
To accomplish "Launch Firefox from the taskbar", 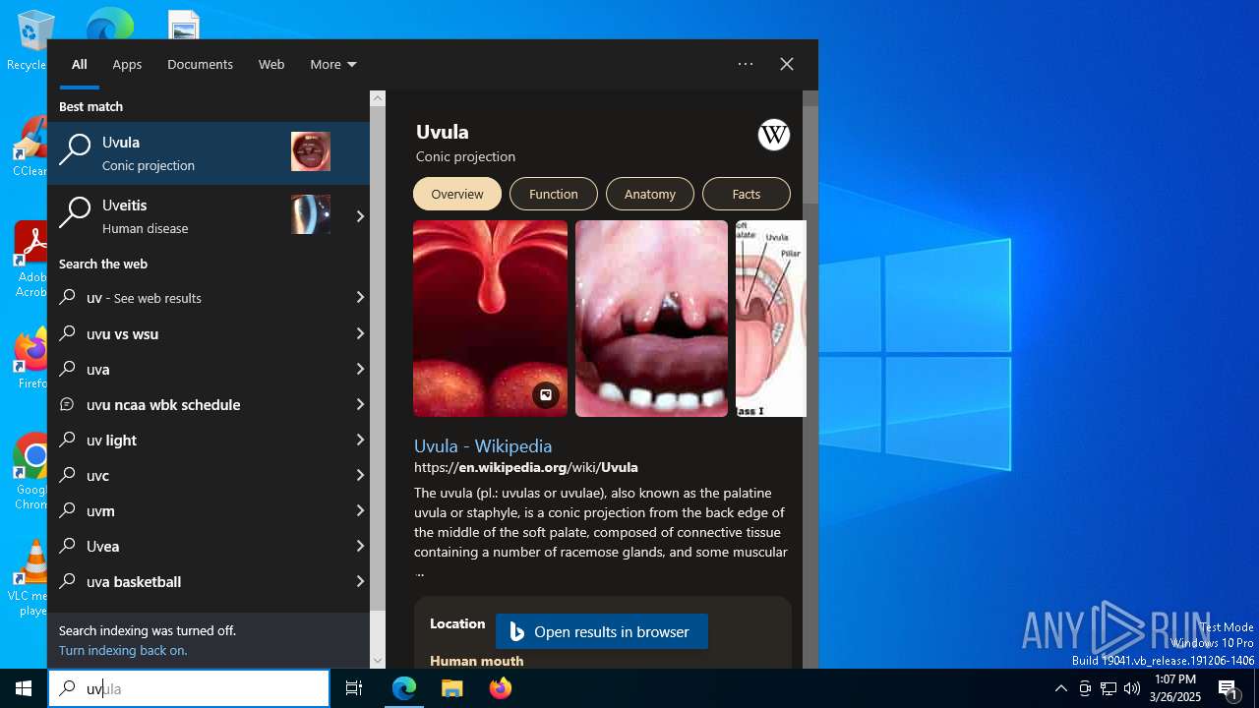I will [501, 688].
